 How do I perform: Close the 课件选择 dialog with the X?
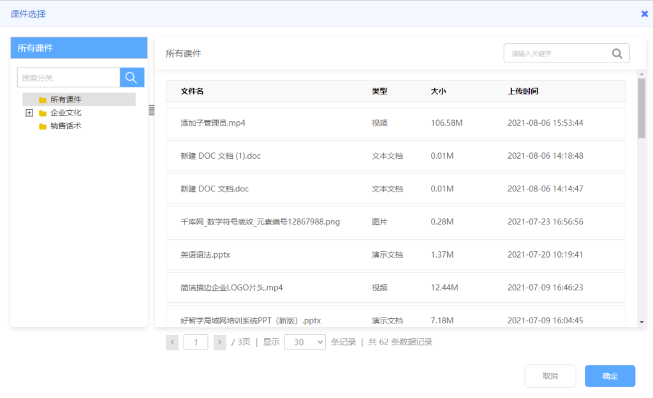[x=644, y=14]
